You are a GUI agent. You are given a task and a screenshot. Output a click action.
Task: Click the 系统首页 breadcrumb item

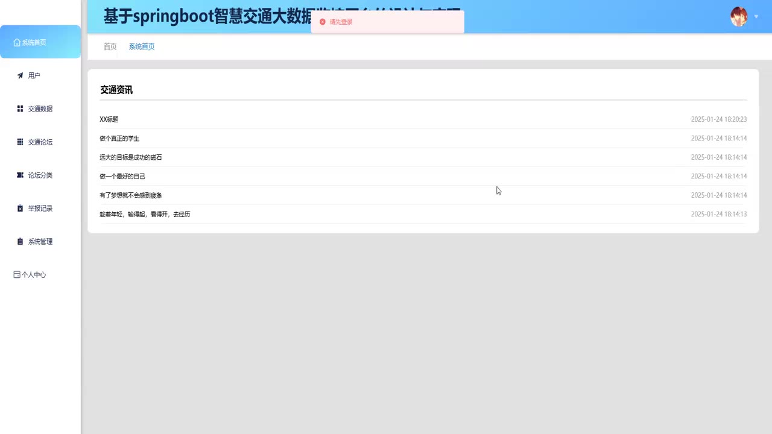click(x=142, y=46)
